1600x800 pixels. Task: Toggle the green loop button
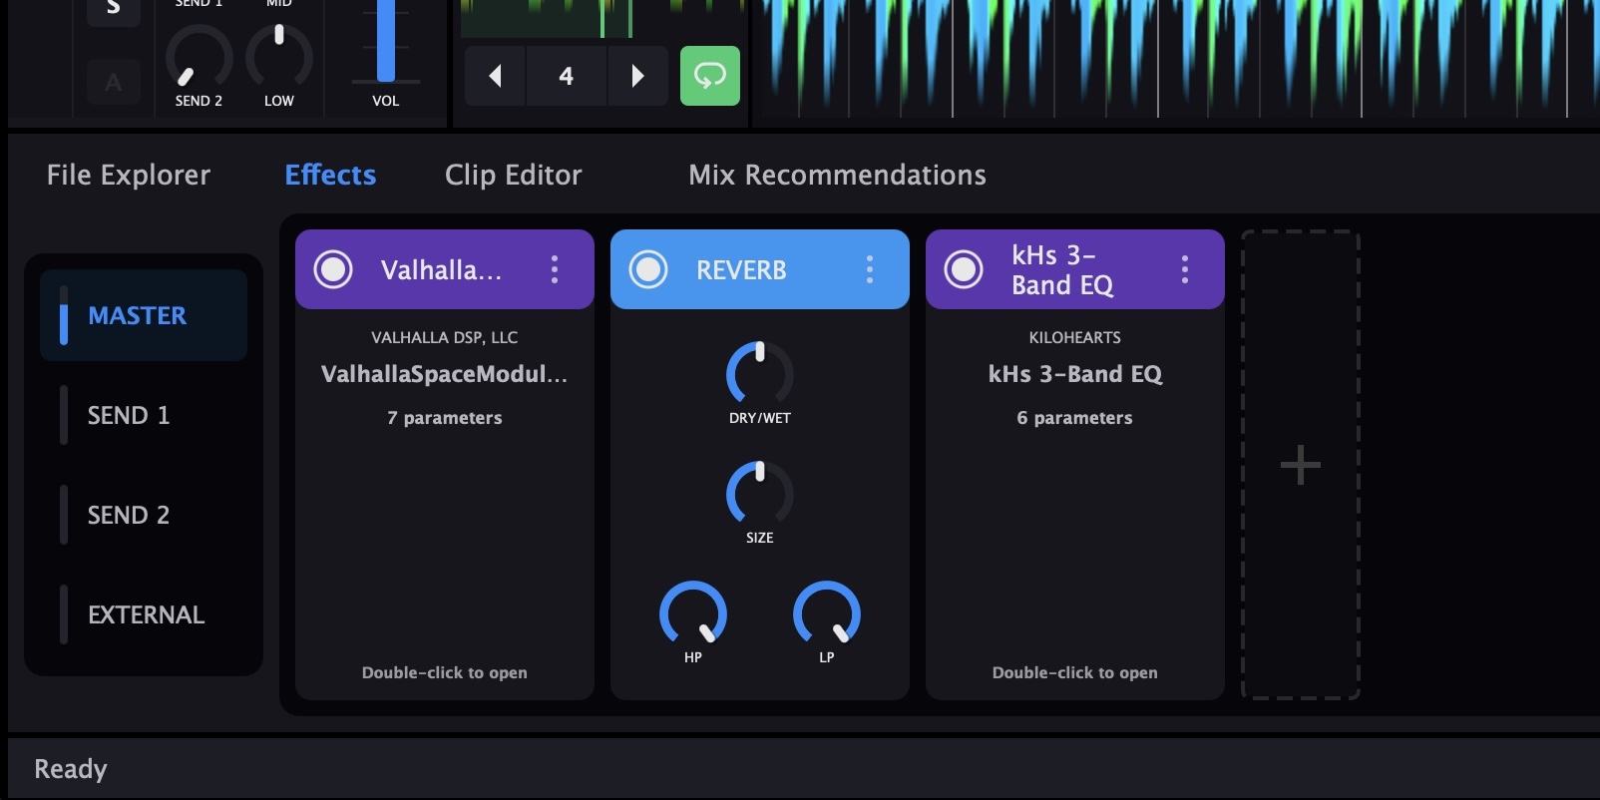710,76
